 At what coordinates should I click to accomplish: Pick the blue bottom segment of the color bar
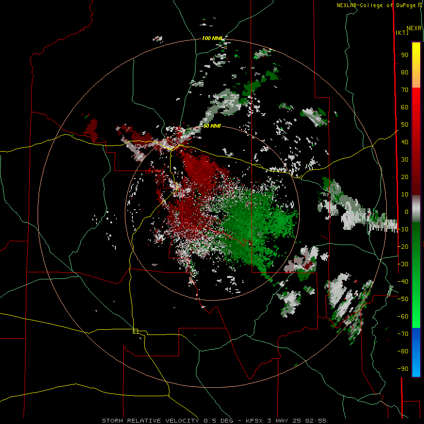coord(416,352)
